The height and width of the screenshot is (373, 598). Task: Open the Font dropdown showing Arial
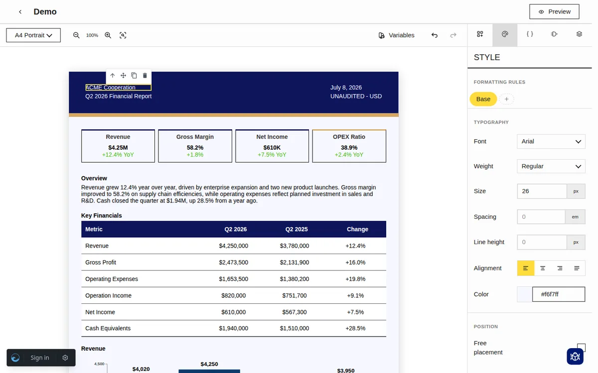(551, 141)
